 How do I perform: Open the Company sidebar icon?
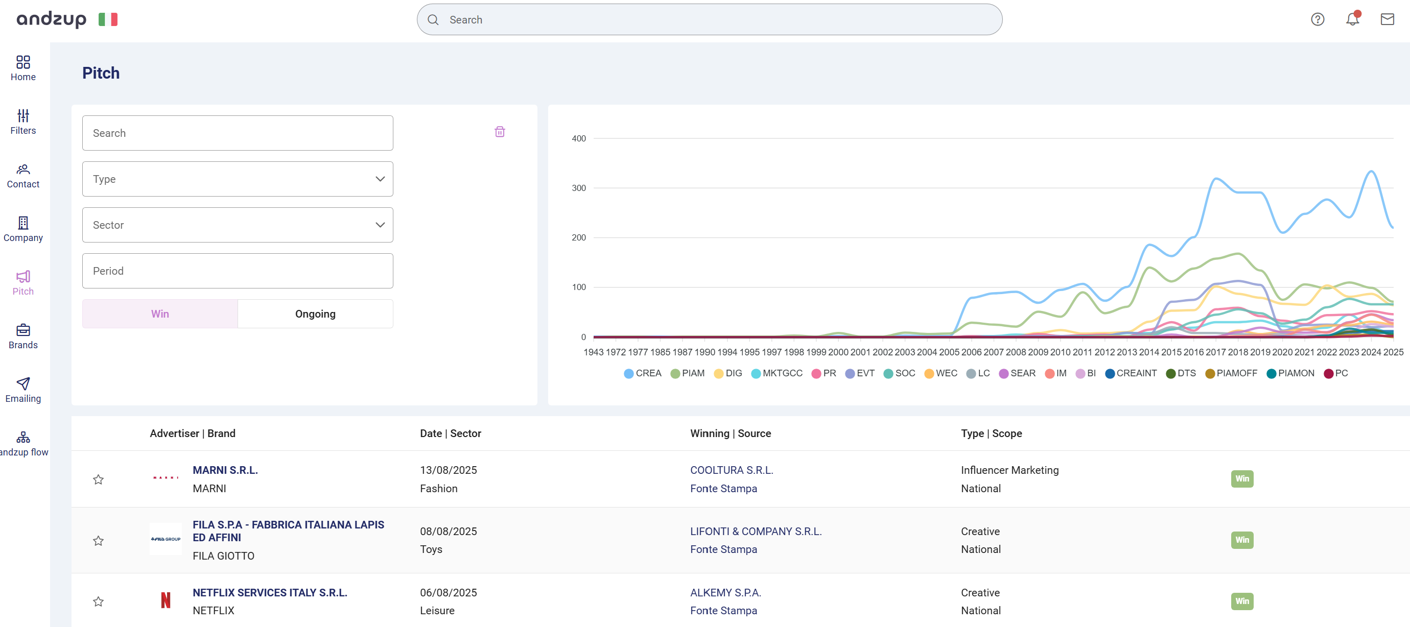tap(23, 229)
